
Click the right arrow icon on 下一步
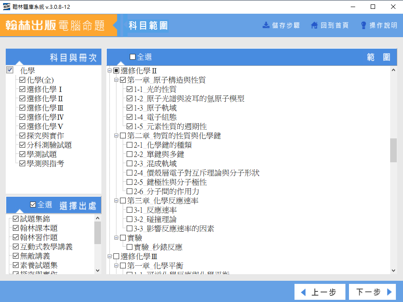click(x=389, y=292)
